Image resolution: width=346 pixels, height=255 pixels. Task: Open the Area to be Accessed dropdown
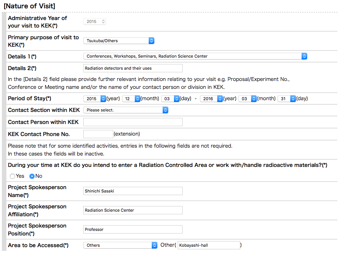click(x=120, y=245)
